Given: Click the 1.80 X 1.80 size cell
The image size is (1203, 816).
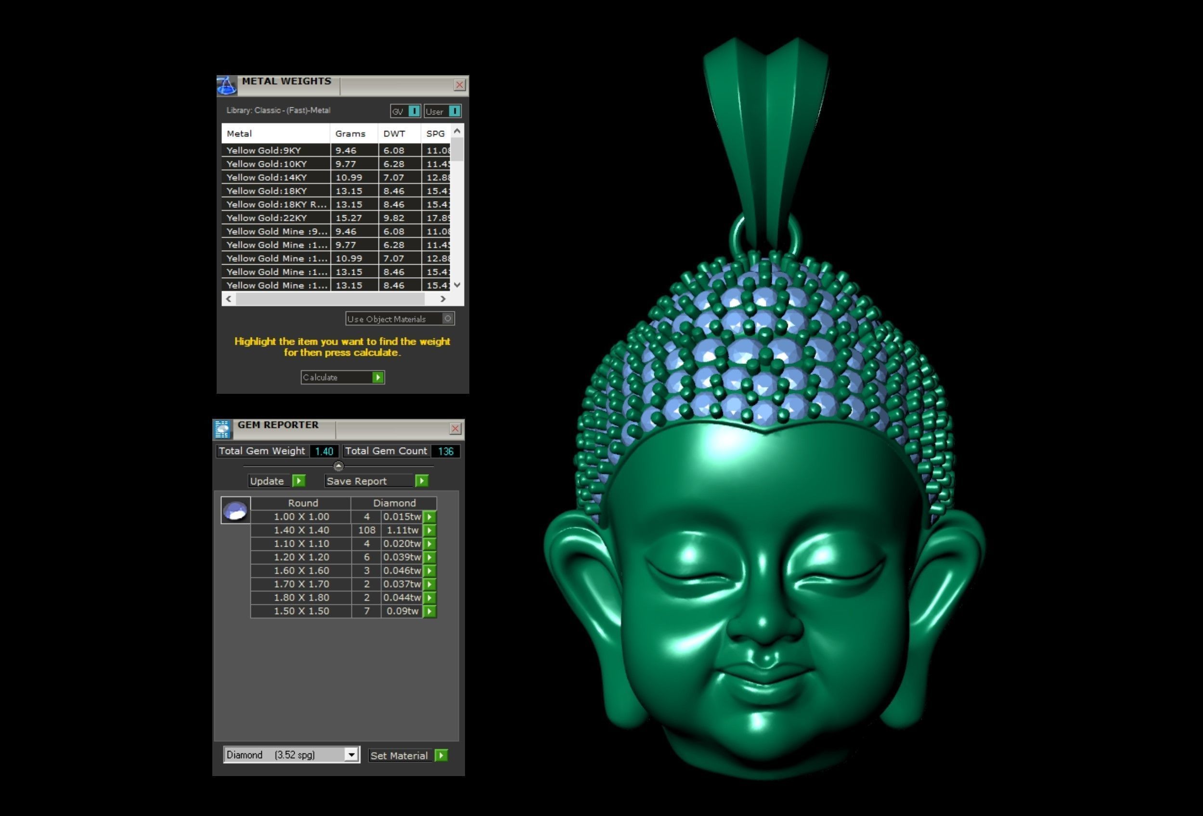Looking at the screenshot, I should point(301,597).
